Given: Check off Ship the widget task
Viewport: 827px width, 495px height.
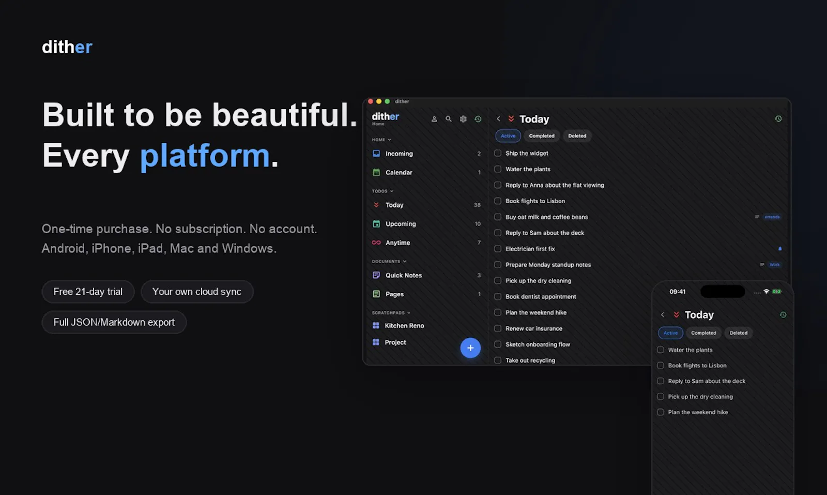Looking at the screenshot, I should pyautogui.click(x=498, y=153).
